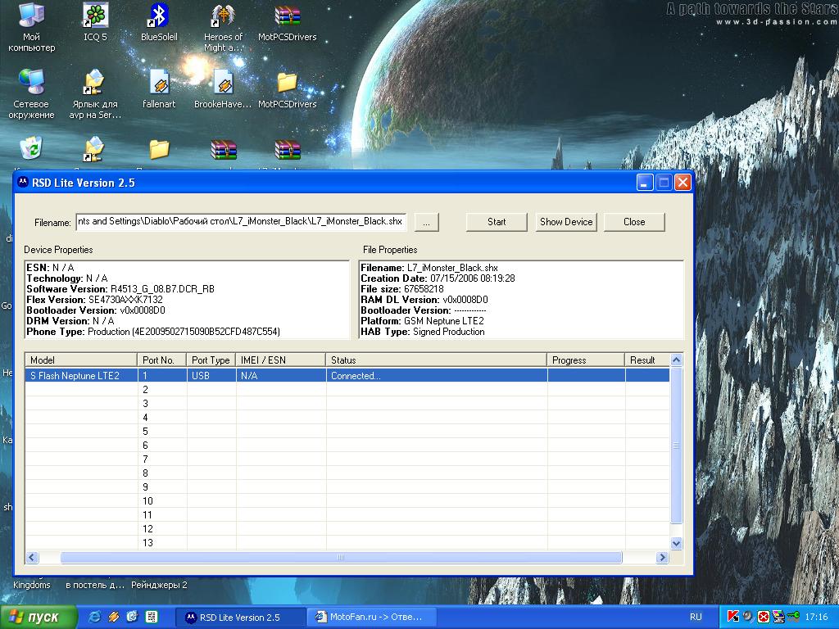Click the horizontal scroll right arrow

pyautogui.click(x=662, y=557)
